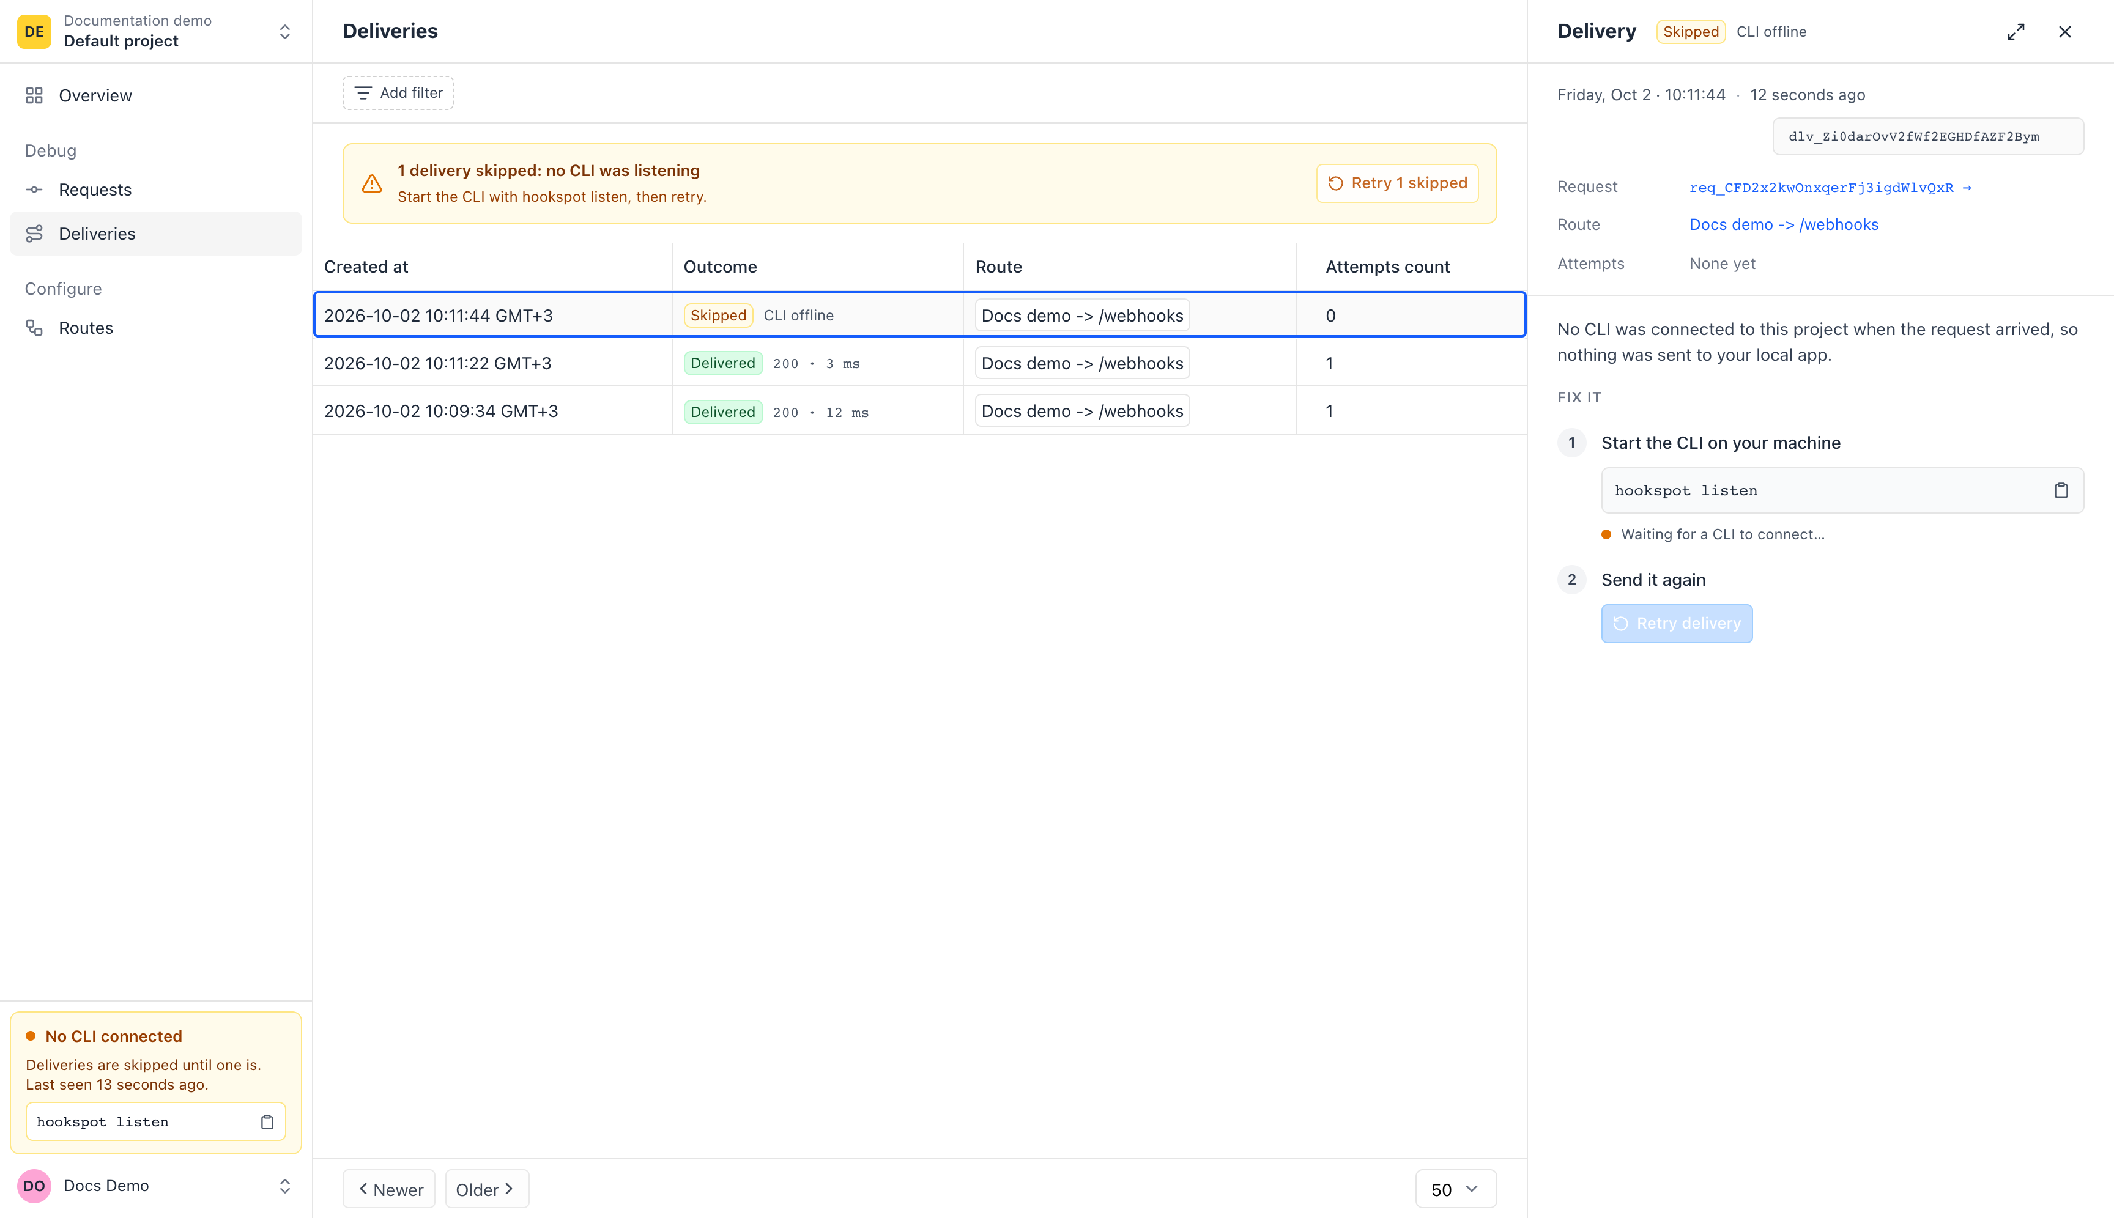Click the Delivered badge with 12 ms

click(x=723, y=412)
